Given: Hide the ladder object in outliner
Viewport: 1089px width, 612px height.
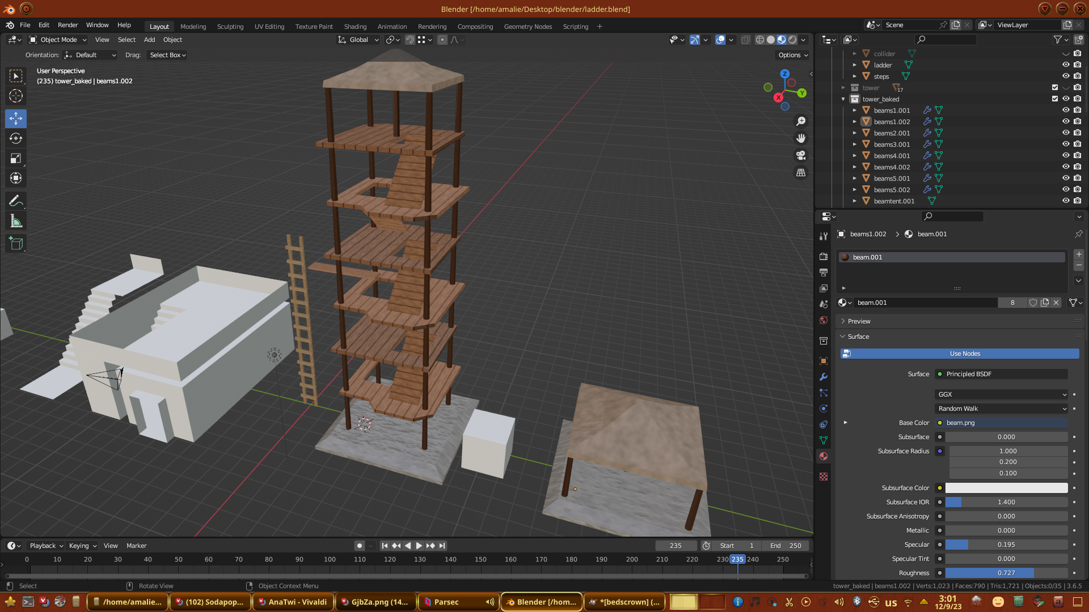Looking at the screenshot, I should pos(1066,65).
